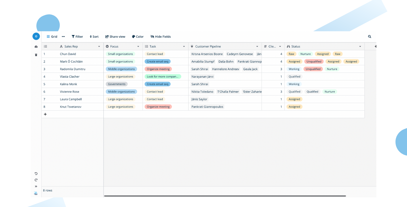Add a new row with plus button

pos(45,114)
